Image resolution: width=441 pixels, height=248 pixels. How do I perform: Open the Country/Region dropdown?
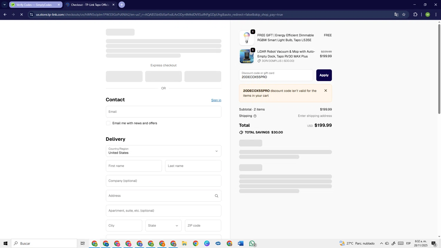[163, 151]
